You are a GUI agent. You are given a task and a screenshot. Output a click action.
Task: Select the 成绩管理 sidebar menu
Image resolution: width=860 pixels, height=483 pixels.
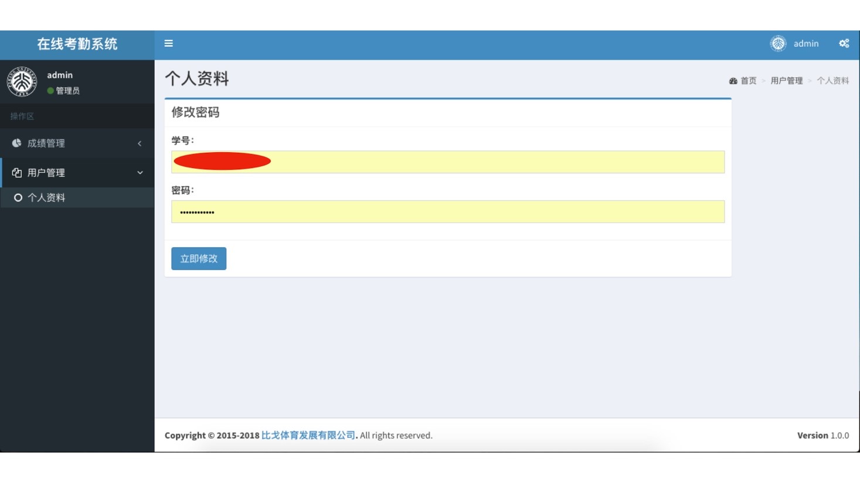coord(46,143)
